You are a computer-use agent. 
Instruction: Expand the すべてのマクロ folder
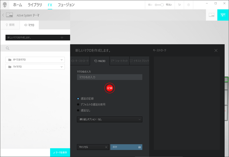click(x=35, y=60)
